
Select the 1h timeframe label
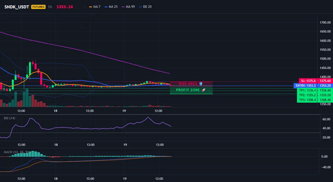[x=50, y=7]
